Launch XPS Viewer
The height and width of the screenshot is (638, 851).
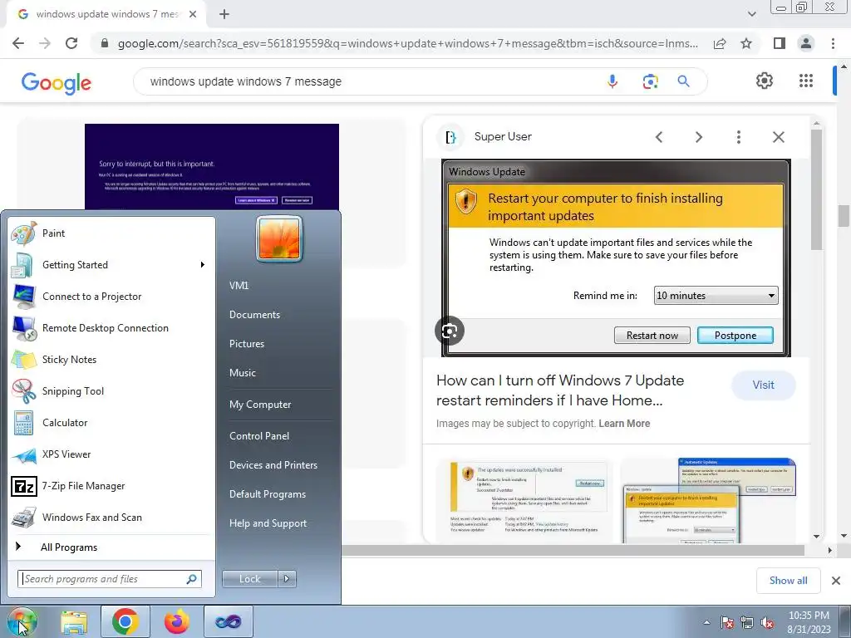tap(111, 454)
